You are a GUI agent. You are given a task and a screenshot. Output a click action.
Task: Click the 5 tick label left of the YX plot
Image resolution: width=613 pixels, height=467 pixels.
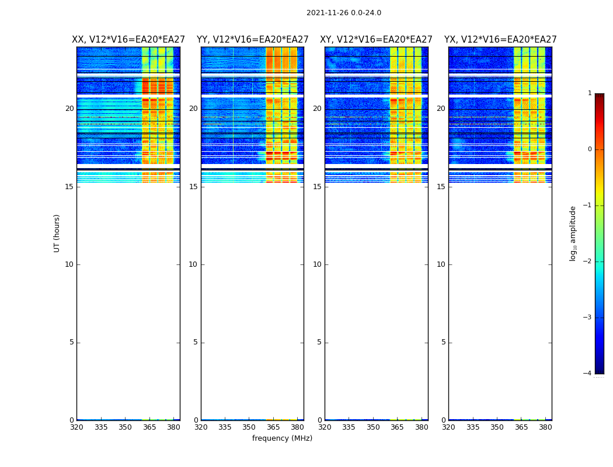(x=443, y=342)
